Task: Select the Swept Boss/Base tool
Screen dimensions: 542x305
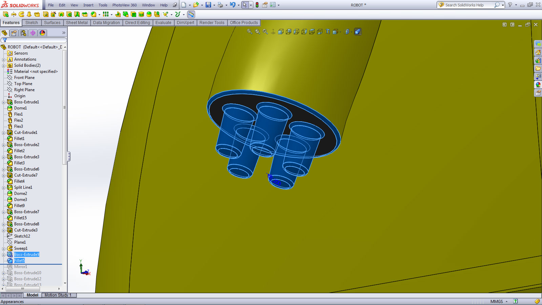Action: coord(21,14)
